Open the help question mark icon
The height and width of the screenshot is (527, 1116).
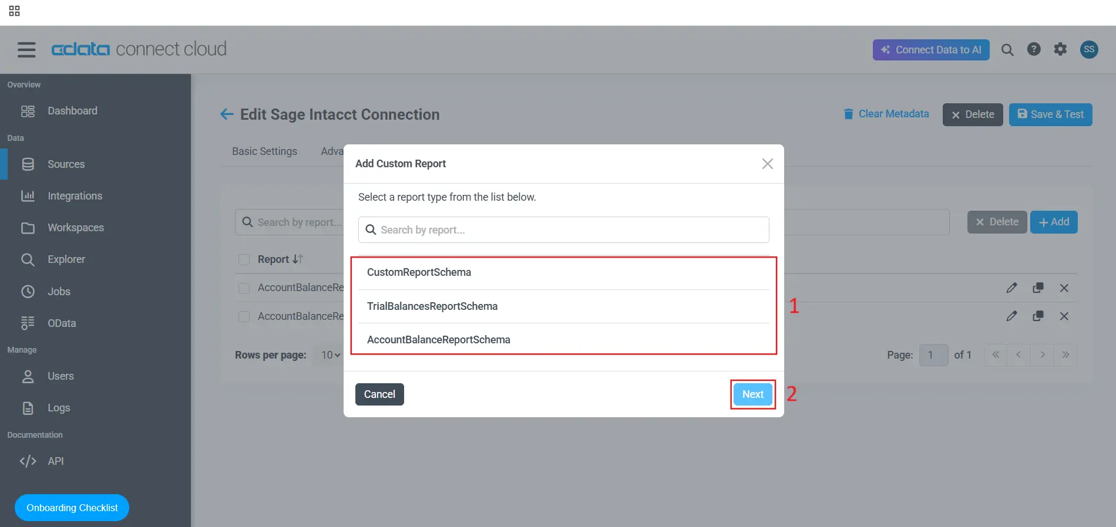[x=1034, y=49]
